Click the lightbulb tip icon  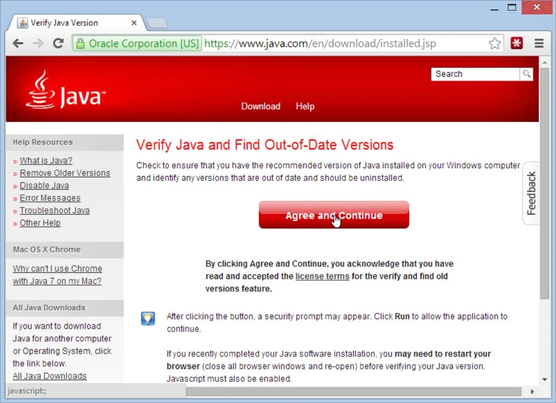(x=148, y=318)
